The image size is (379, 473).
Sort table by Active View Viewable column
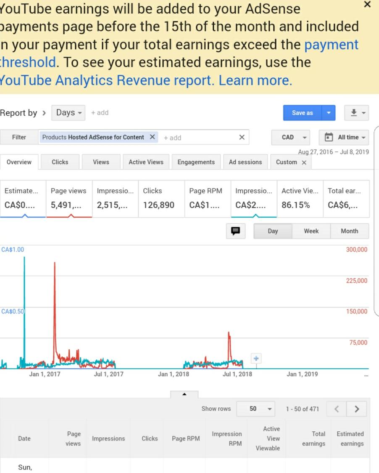click(x=268, y=438)
